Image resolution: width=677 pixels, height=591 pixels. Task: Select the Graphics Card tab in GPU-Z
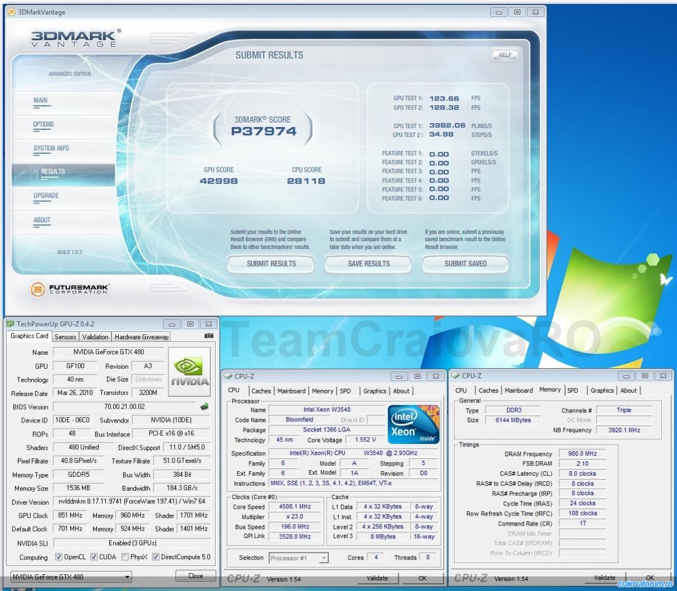pos(30,336)
